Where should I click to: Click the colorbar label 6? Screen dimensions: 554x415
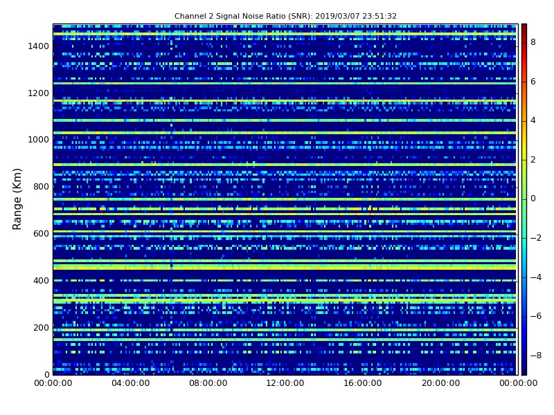(x=533, y=82)
